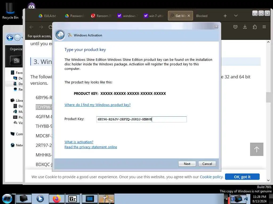Image resolution: width=273 pixels, height=204 pixels.
Task: Open 'Read the privacy statement online' link
Action: pos(91,147)
